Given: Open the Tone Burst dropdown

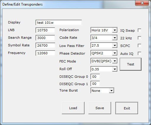Looking at the screenshot, I should (102, 91).
